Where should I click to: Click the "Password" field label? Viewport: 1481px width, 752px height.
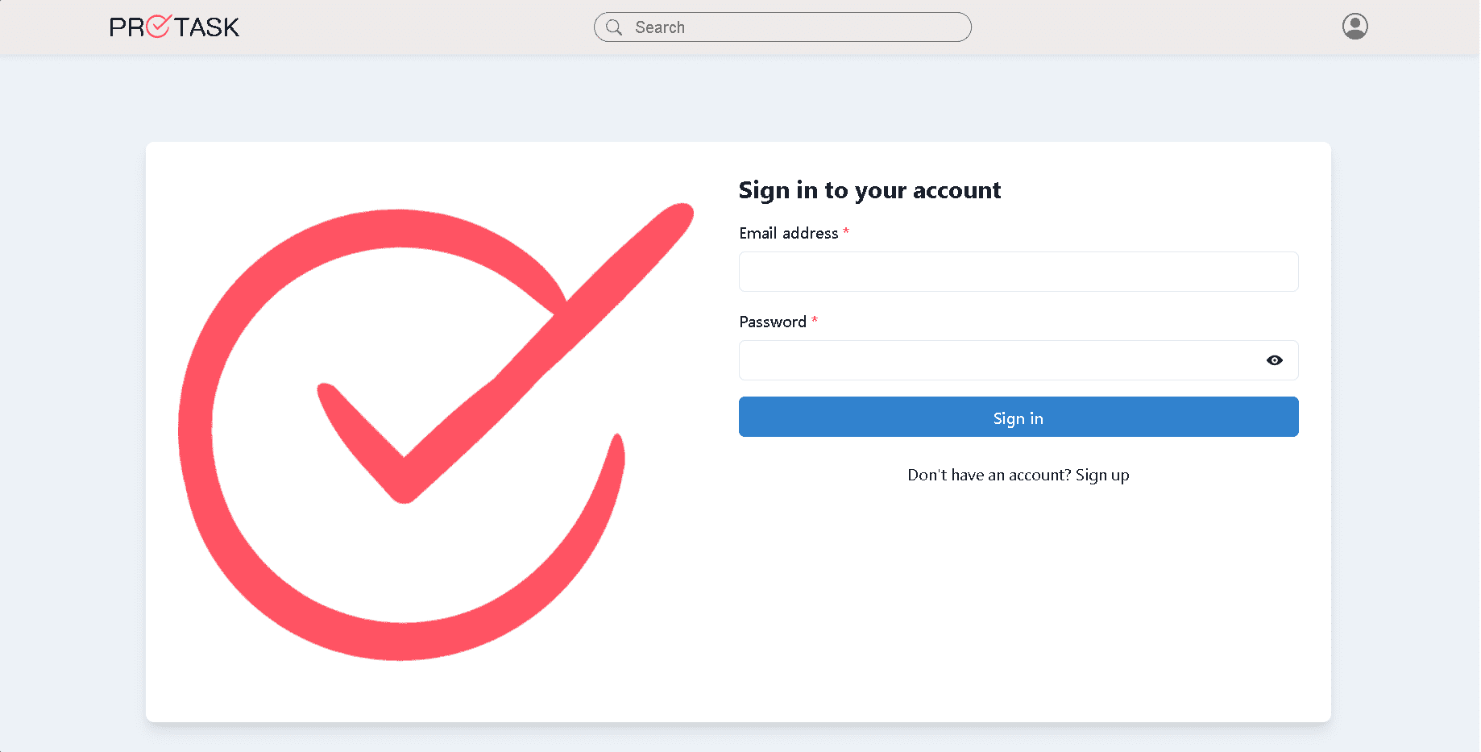[x=772, y=322]
